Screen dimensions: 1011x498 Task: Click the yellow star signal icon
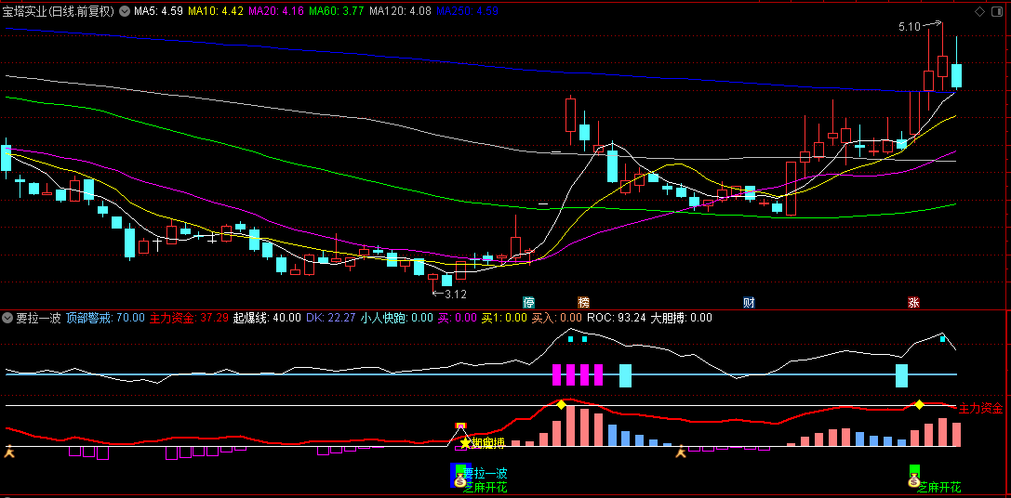[x=466, y=442]
